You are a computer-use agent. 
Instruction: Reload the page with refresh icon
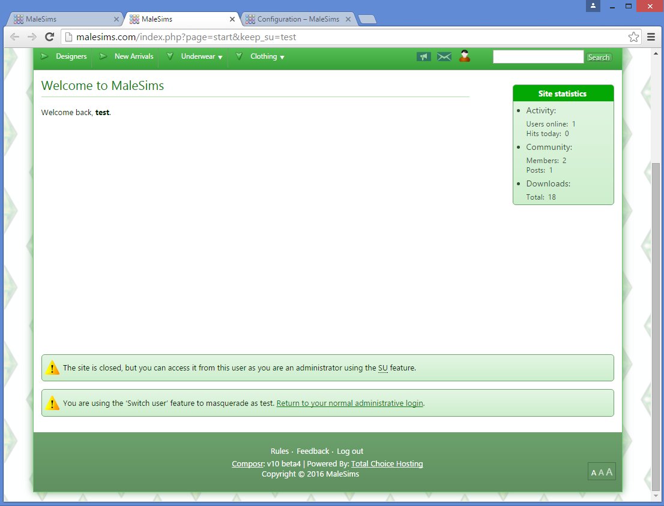(x=50, y=37)
